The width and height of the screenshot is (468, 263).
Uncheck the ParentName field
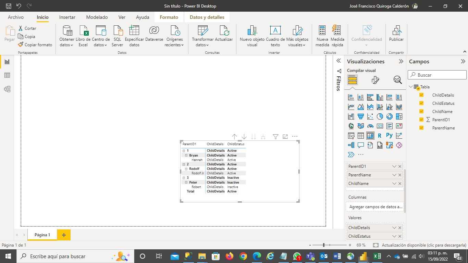tap(421, 128)
